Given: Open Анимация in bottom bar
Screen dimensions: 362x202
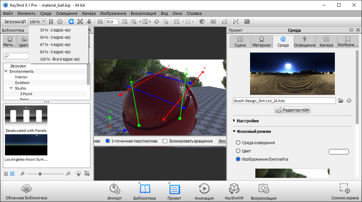Looking at the screenshot, I should coord(204,192).
